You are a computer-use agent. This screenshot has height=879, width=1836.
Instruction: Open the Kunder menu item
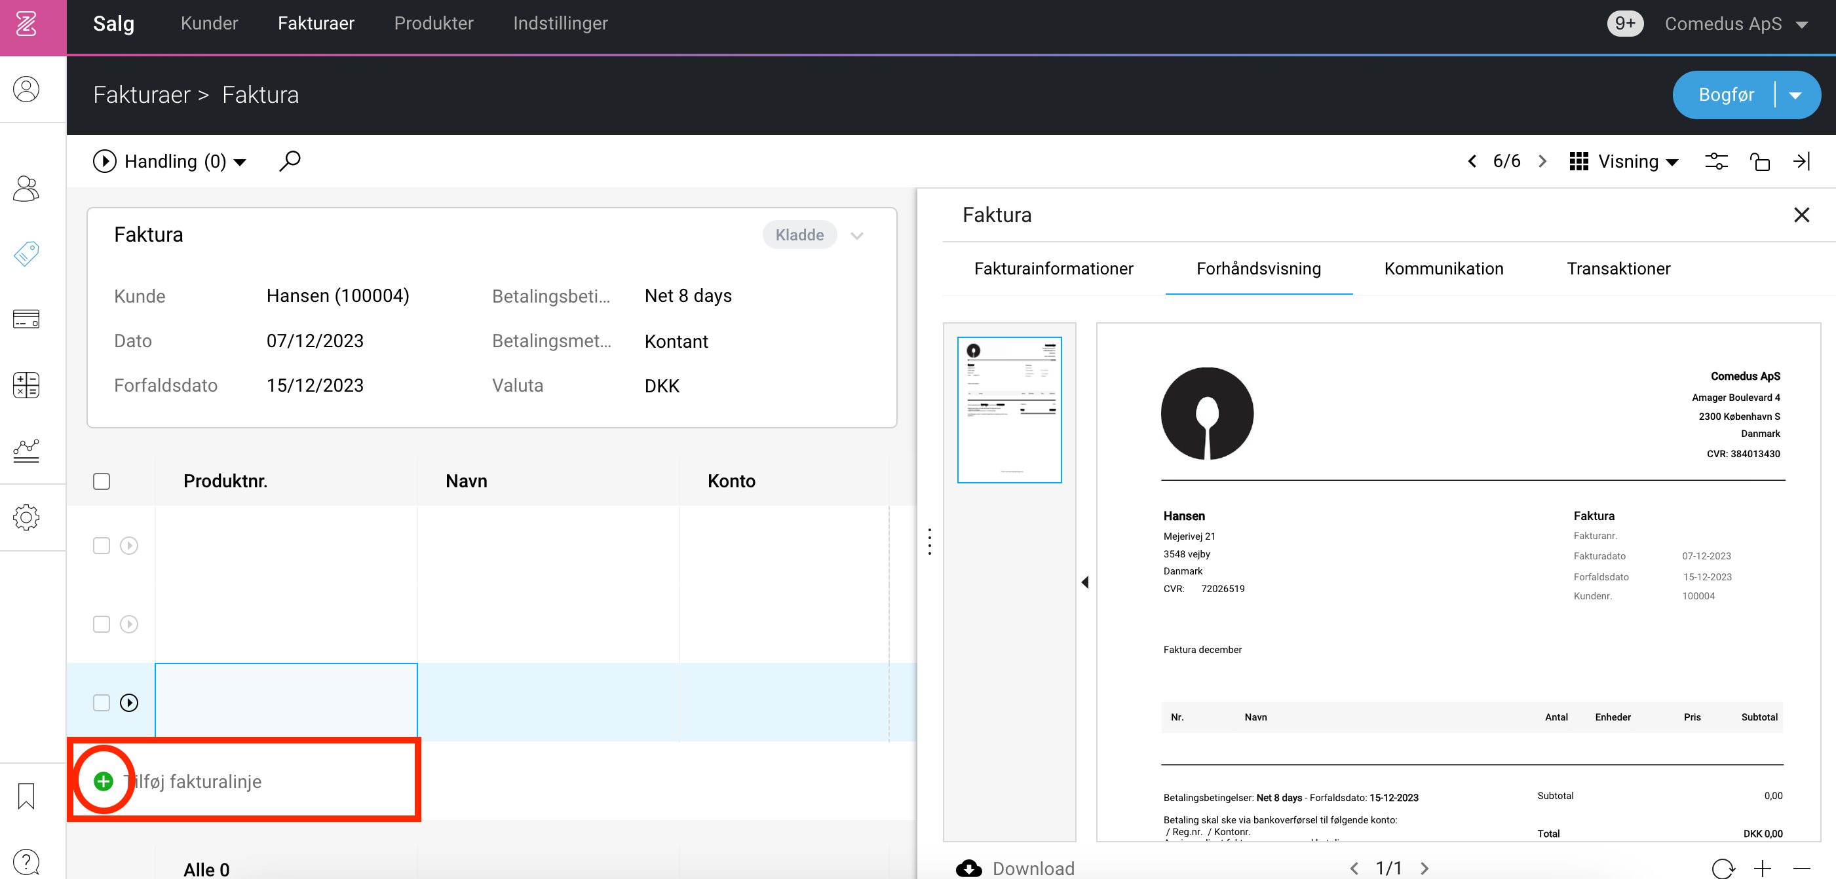pos(210,24)
